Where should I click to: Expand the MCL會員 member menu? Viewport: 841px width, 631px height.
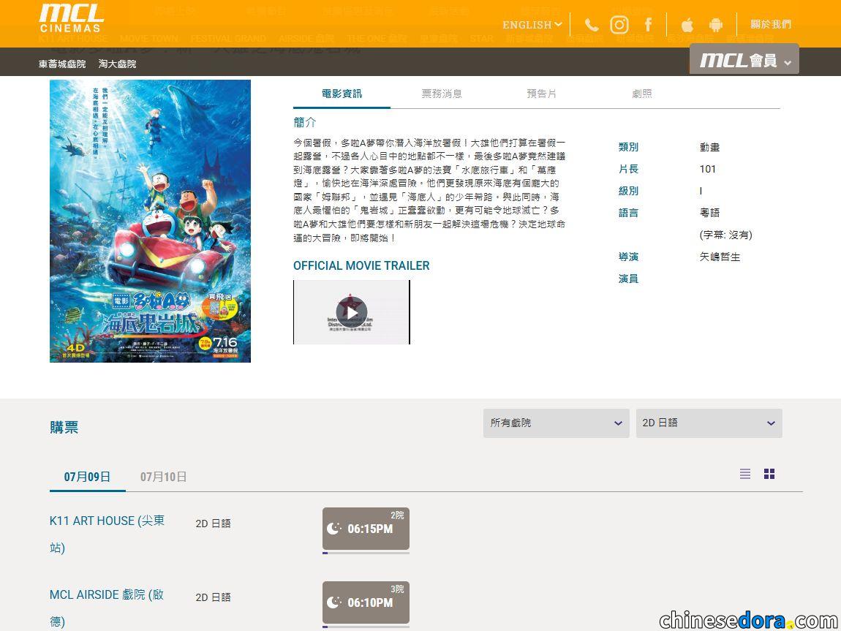point(744,59)
